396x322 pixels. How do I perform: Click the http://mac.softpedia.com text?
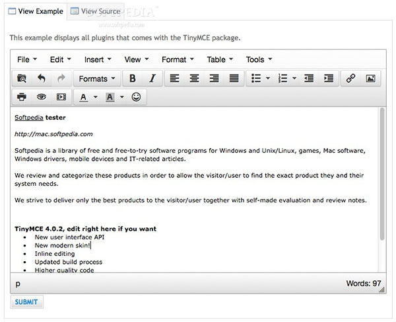pyautogui.click(x=53, y=134)
